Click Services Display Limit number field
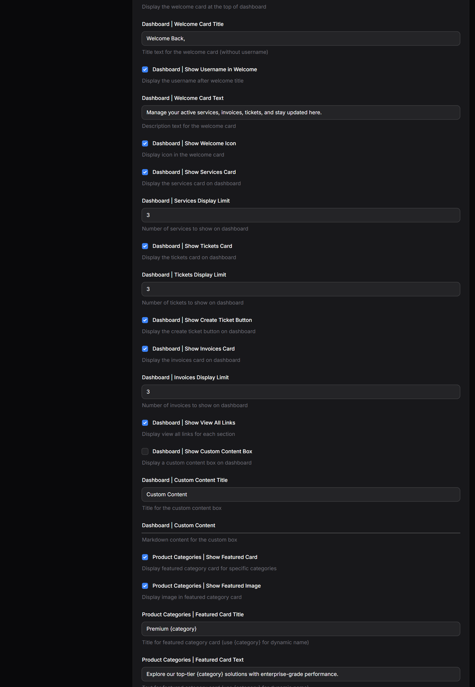Viewport: 475px width, 687px height. (301, 215)
